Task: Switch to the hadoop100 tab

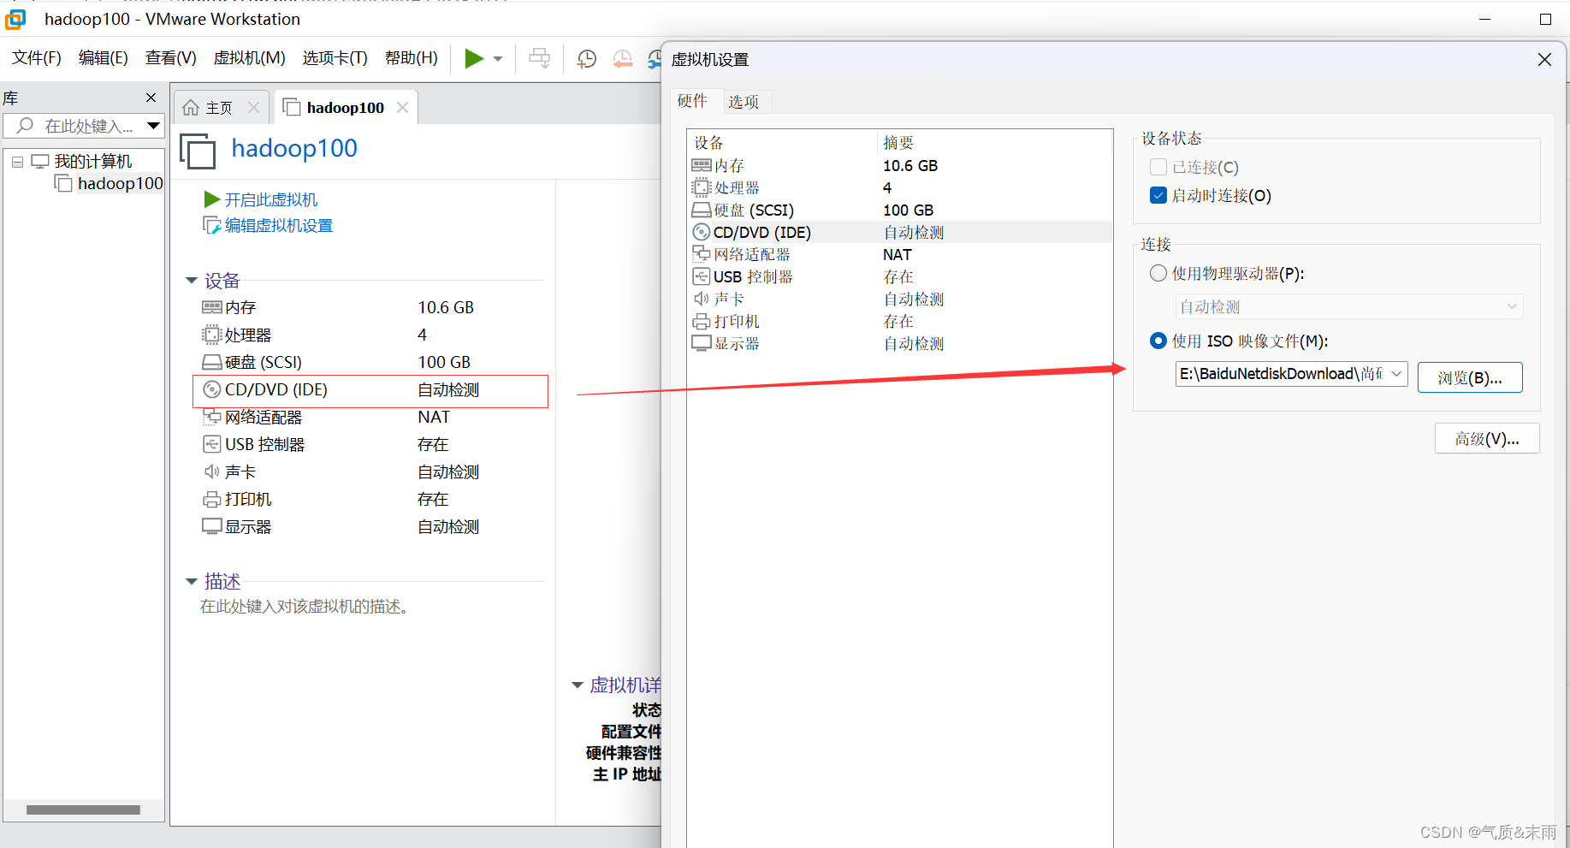Action: tap(345, 107)
